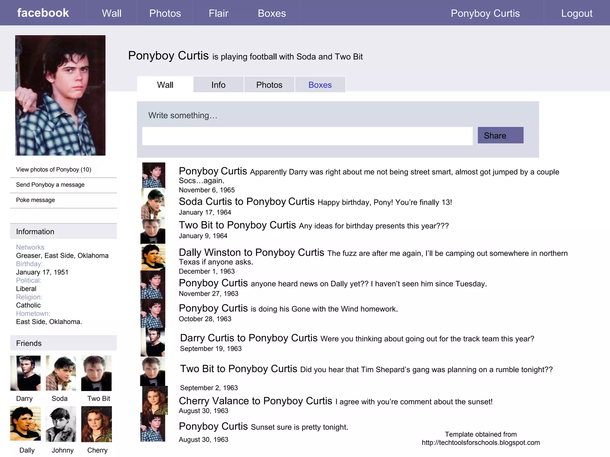610x457 pixels.
Task: Click Logout in the header
Action: coord(577,13)
